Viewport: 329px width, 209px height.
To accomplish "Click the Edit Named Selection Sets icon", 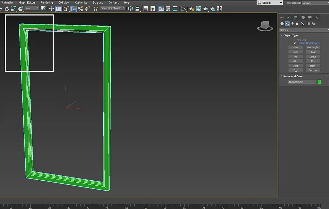I will pos(96,9).
